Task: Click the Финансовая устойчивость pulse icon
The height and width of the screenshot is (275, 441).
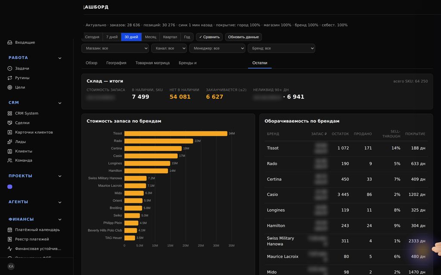Action: pos(10,249)
